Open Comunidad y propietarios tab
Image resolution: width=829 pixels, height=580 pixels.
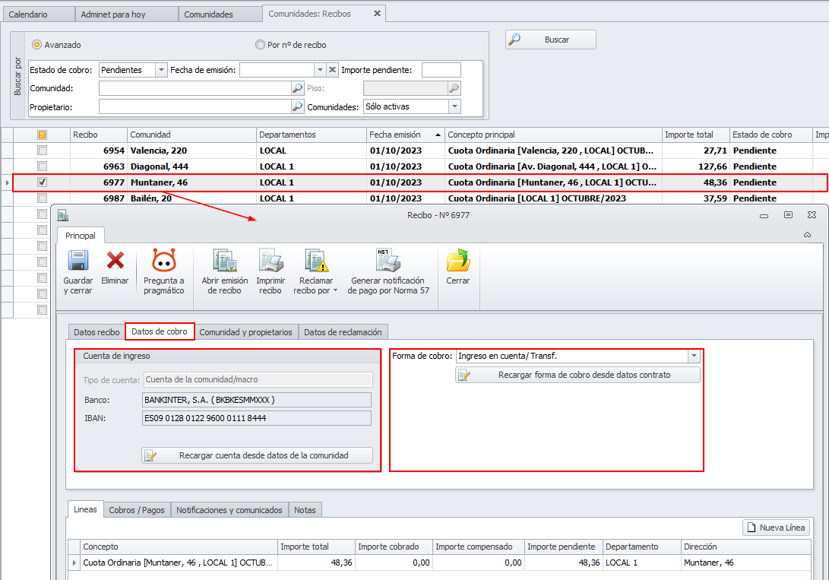[x=246, y=332]
